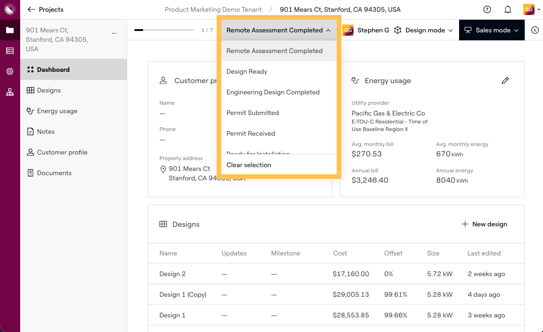Click the Size column header
Screen dimensions: 543x332
point(433,253)
